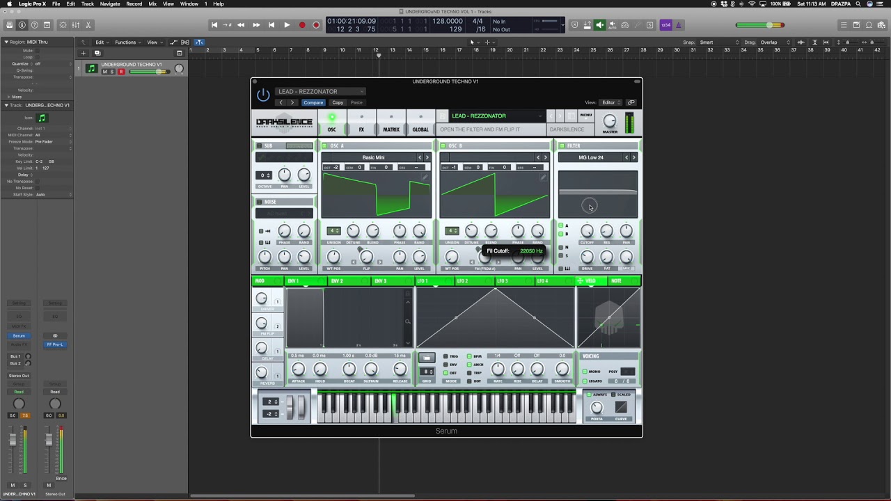Click the Rewind transport button
The width and height of the screenshot is (891, 501).
click(241, 25)
